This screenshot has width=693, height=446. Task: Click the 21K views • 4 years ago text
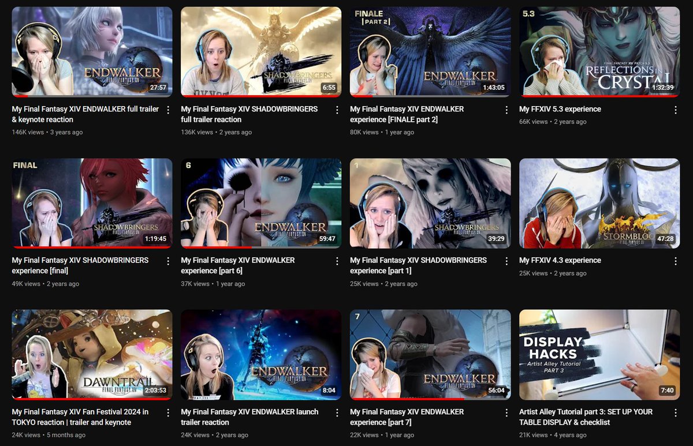(553, 435)
